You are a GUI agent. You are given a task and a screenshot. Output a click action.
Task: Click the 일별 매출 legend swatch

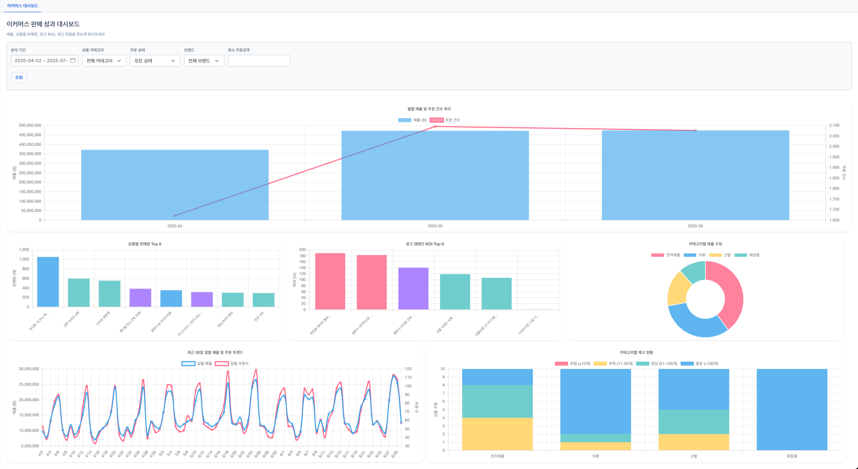pyautogui.click(x=189, y=363)
